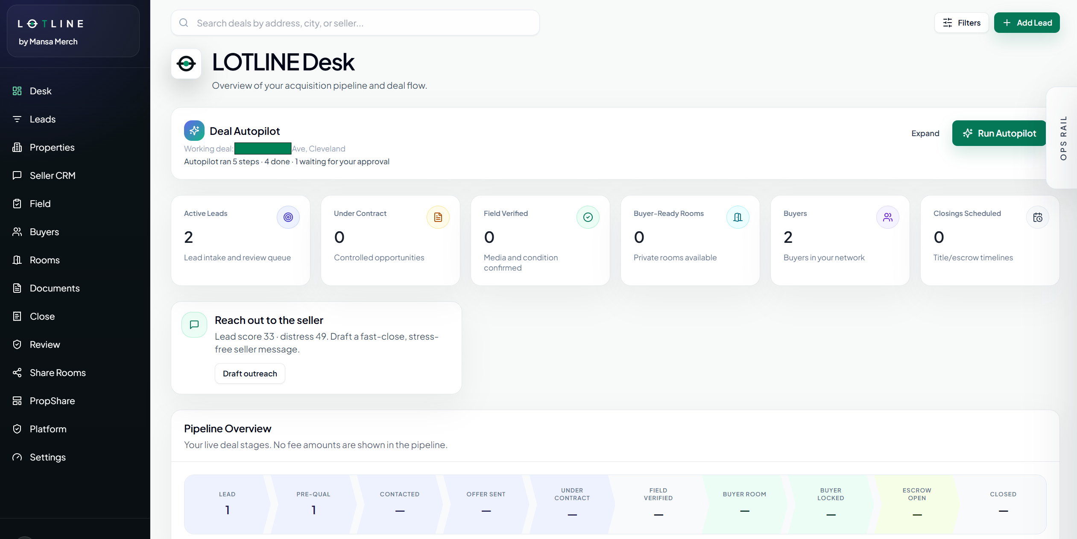Select the LEAD pipeline stage
The height and width of the screenshot is (539, 1077).
click(227, 504)
